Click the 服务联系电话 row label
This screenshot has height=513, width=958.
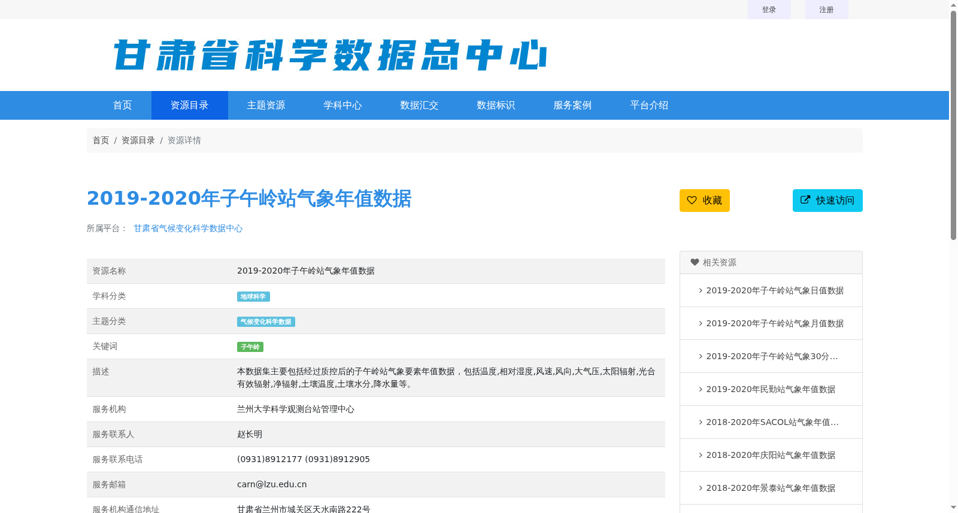[x=117, y=459]
